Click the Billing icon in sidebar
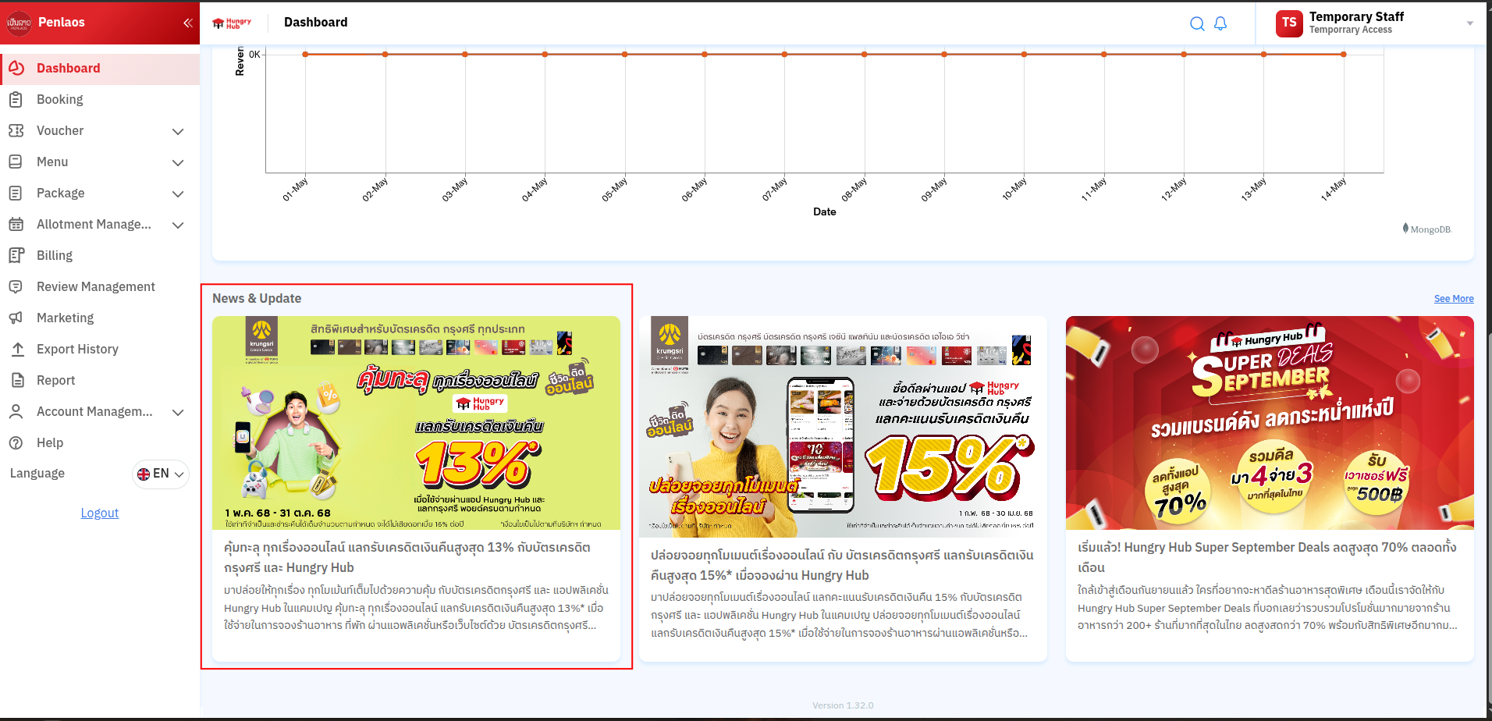This screenshot has height=721, width=1492. 16,255
